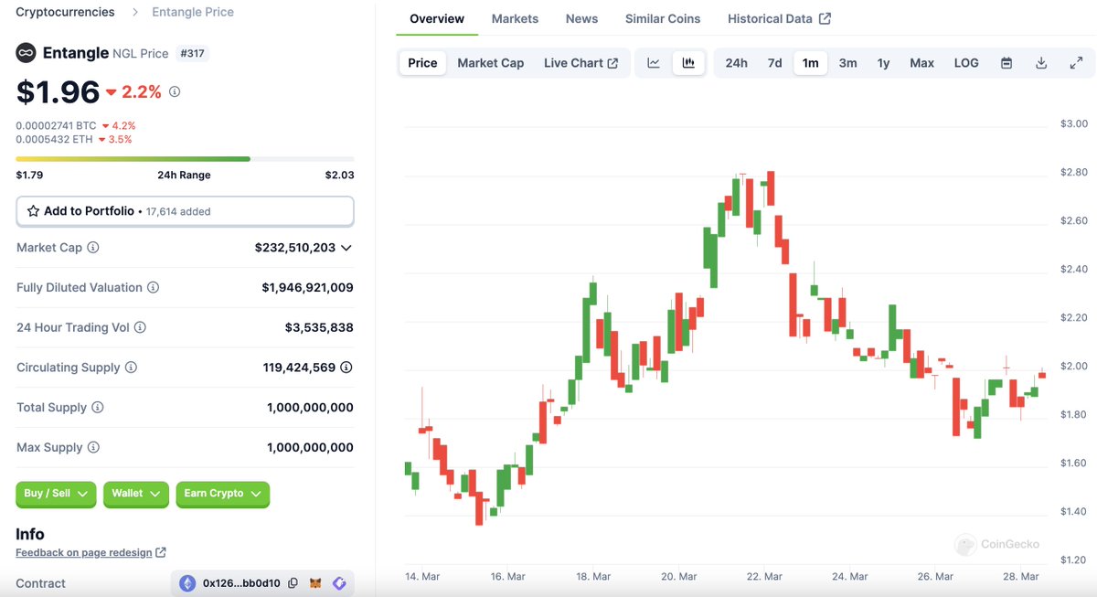The height and width of the screenshot is (597, 1097).
Task: Set chart range to 1m
Action: pyautogui.click(x=811, y=63)
